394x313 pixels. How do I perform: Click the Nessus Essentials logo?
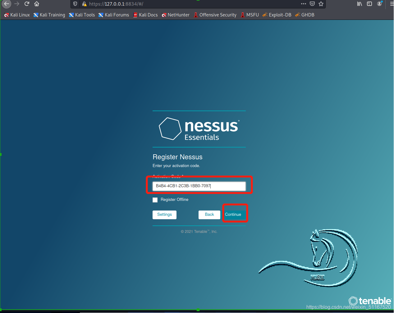199,129
